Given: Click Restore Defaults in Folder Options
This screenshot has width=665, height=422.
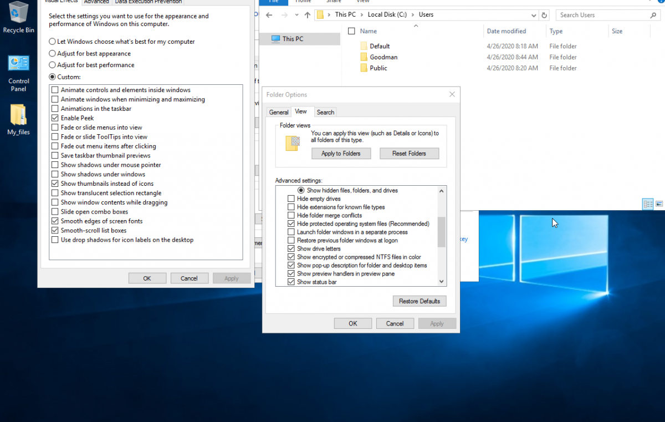Looking at the screenshot, I should (x=420, y=301).
